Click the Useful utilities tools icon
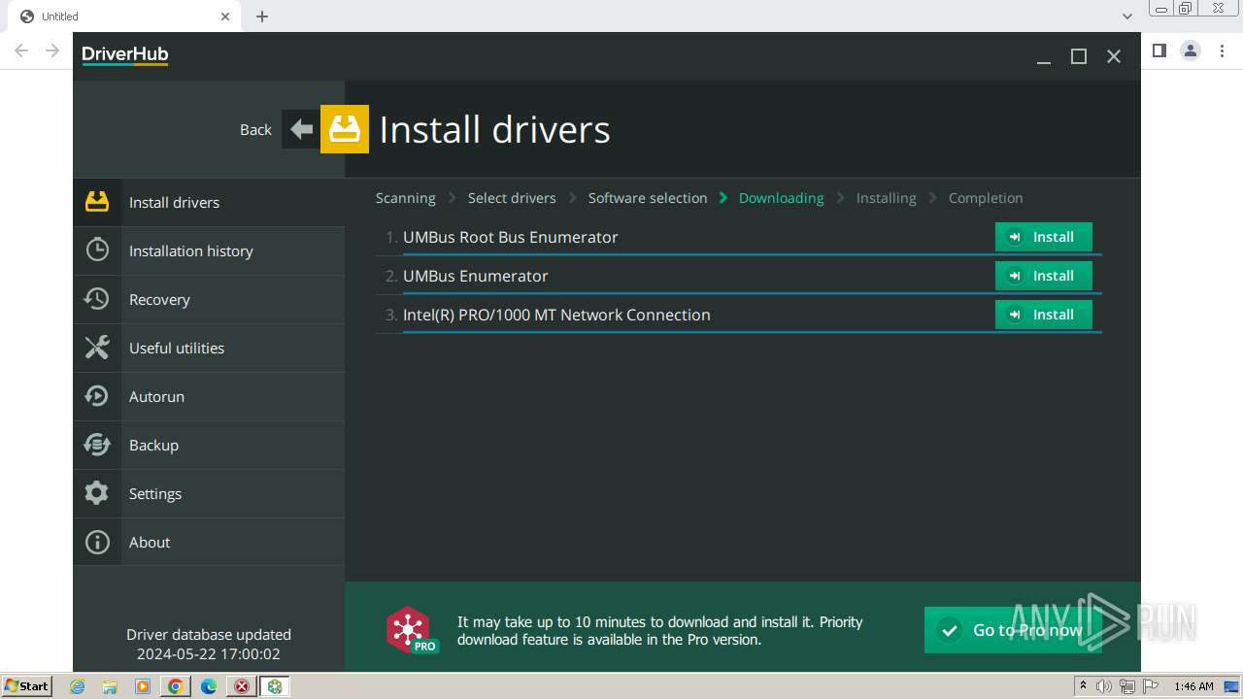1243x699 pixels. pos(97,348)
